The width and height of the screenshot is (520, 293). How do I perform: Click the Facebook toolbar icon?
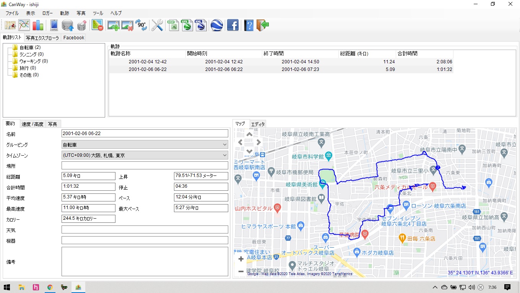[232, 26]
